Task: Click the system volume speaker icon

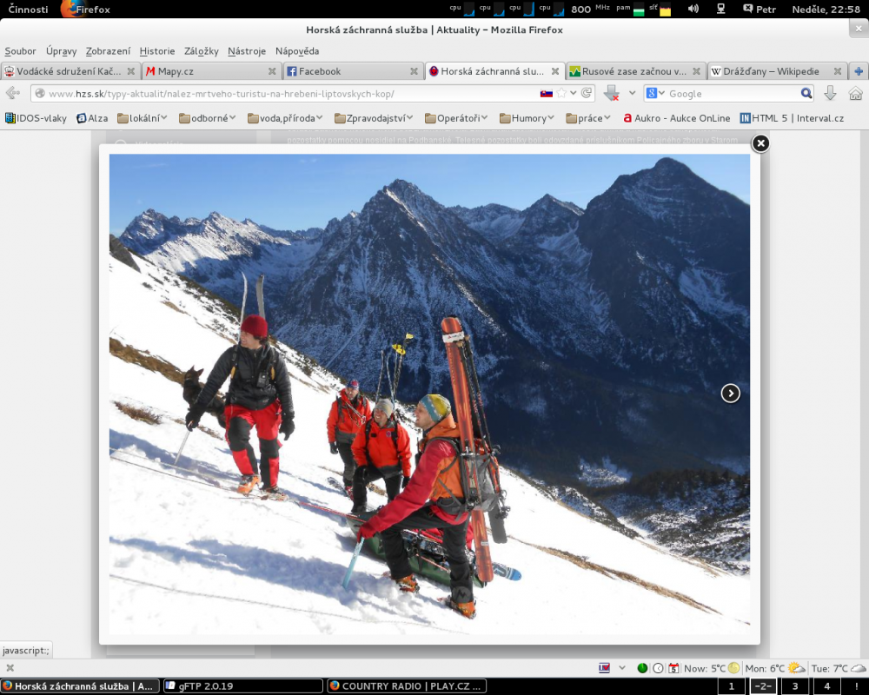Action: tap(693, 9)
